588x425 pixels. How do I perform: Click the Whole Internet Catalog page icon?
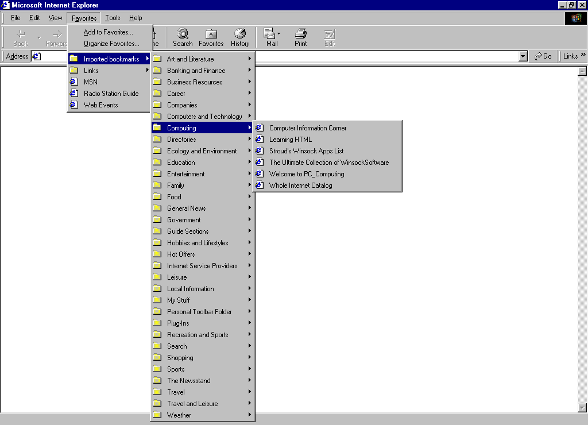tap(260, 186)
